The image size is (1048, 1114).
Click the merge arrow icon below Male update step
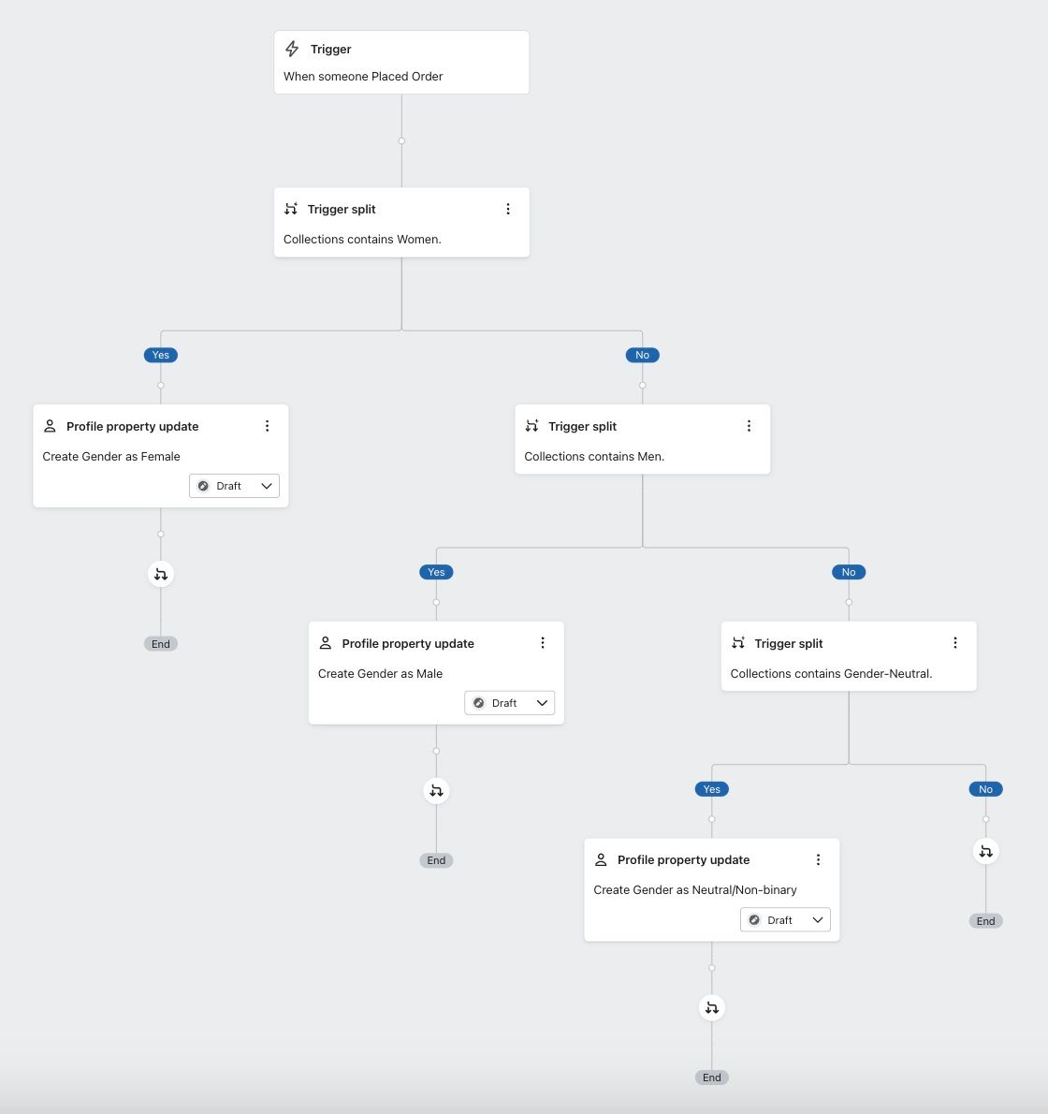[436, 790]
